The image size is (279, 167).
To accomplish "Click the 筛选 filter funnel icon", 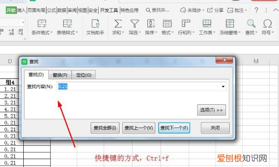I will (135, 24).
